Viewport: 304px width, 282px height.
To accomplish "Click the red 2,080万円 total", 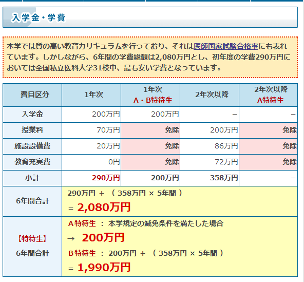I will tap(104, 208).
